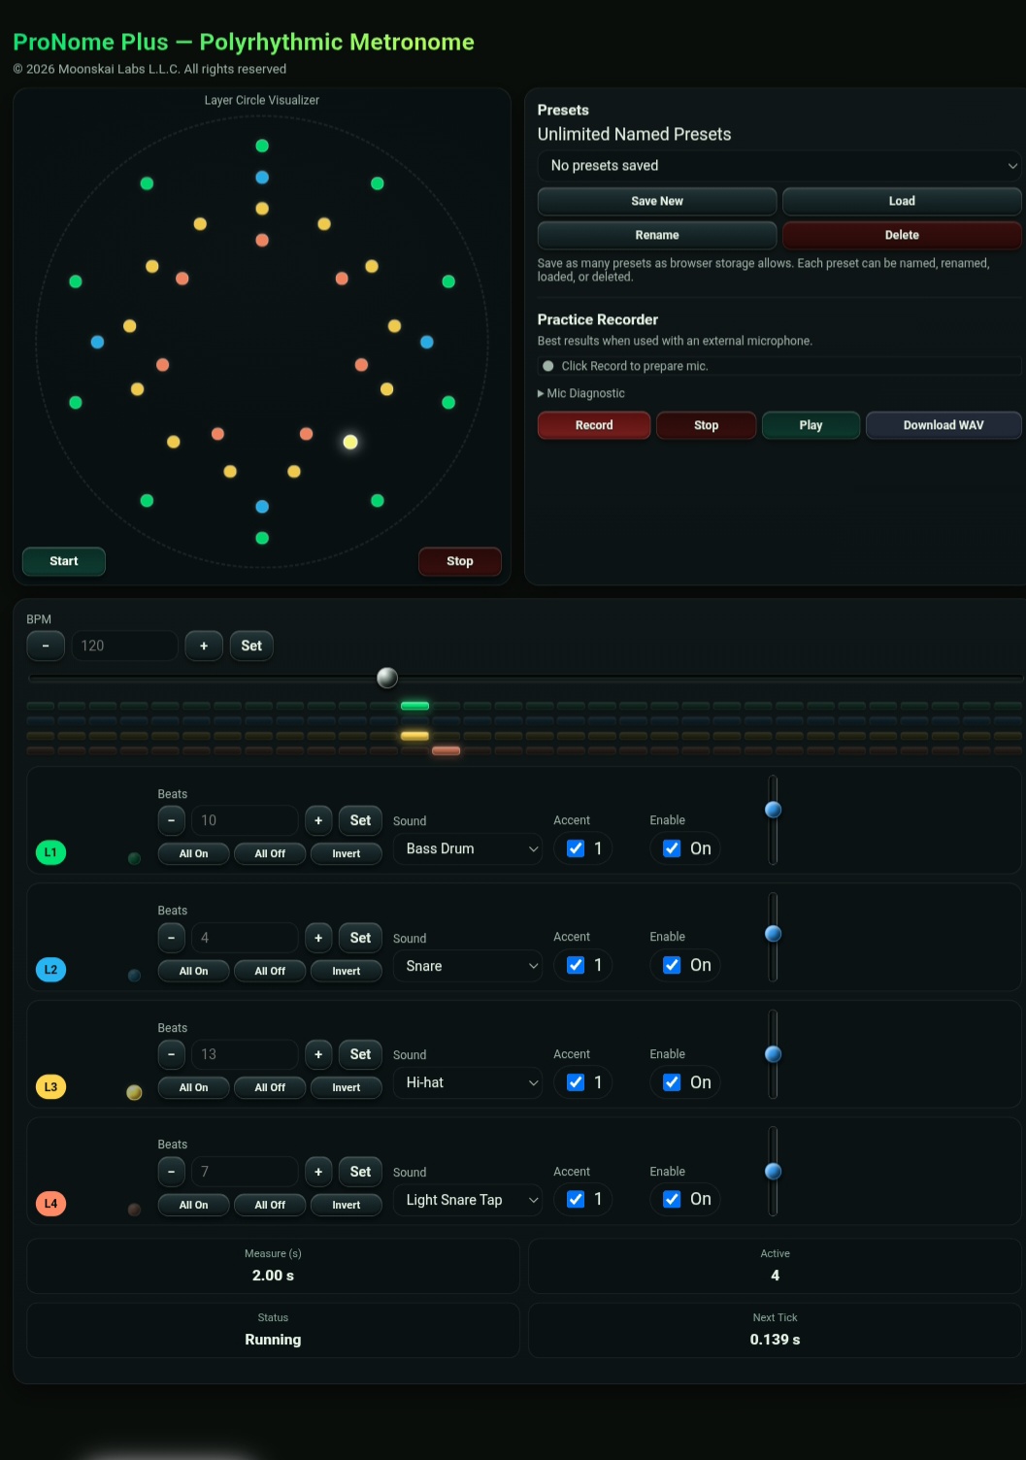The image size is (1026, 1460).
Task: Increase BPM with the plus button
Action: [204, 646]
